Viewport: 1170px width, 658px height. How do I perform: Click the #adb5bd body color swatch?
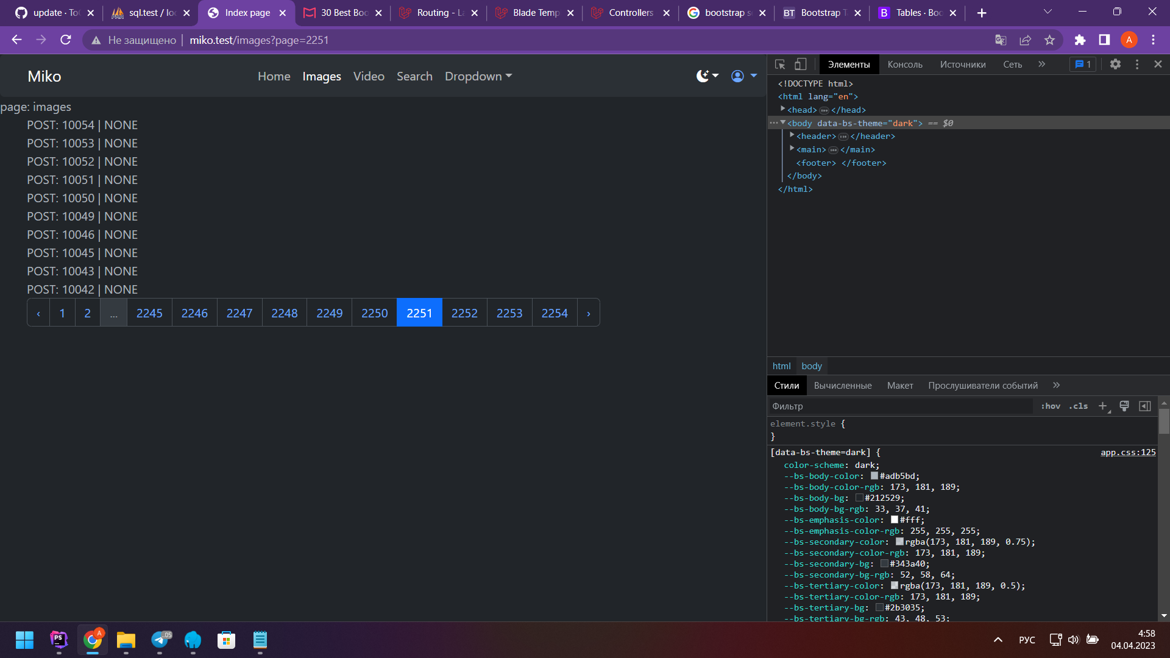click(874, 476)
